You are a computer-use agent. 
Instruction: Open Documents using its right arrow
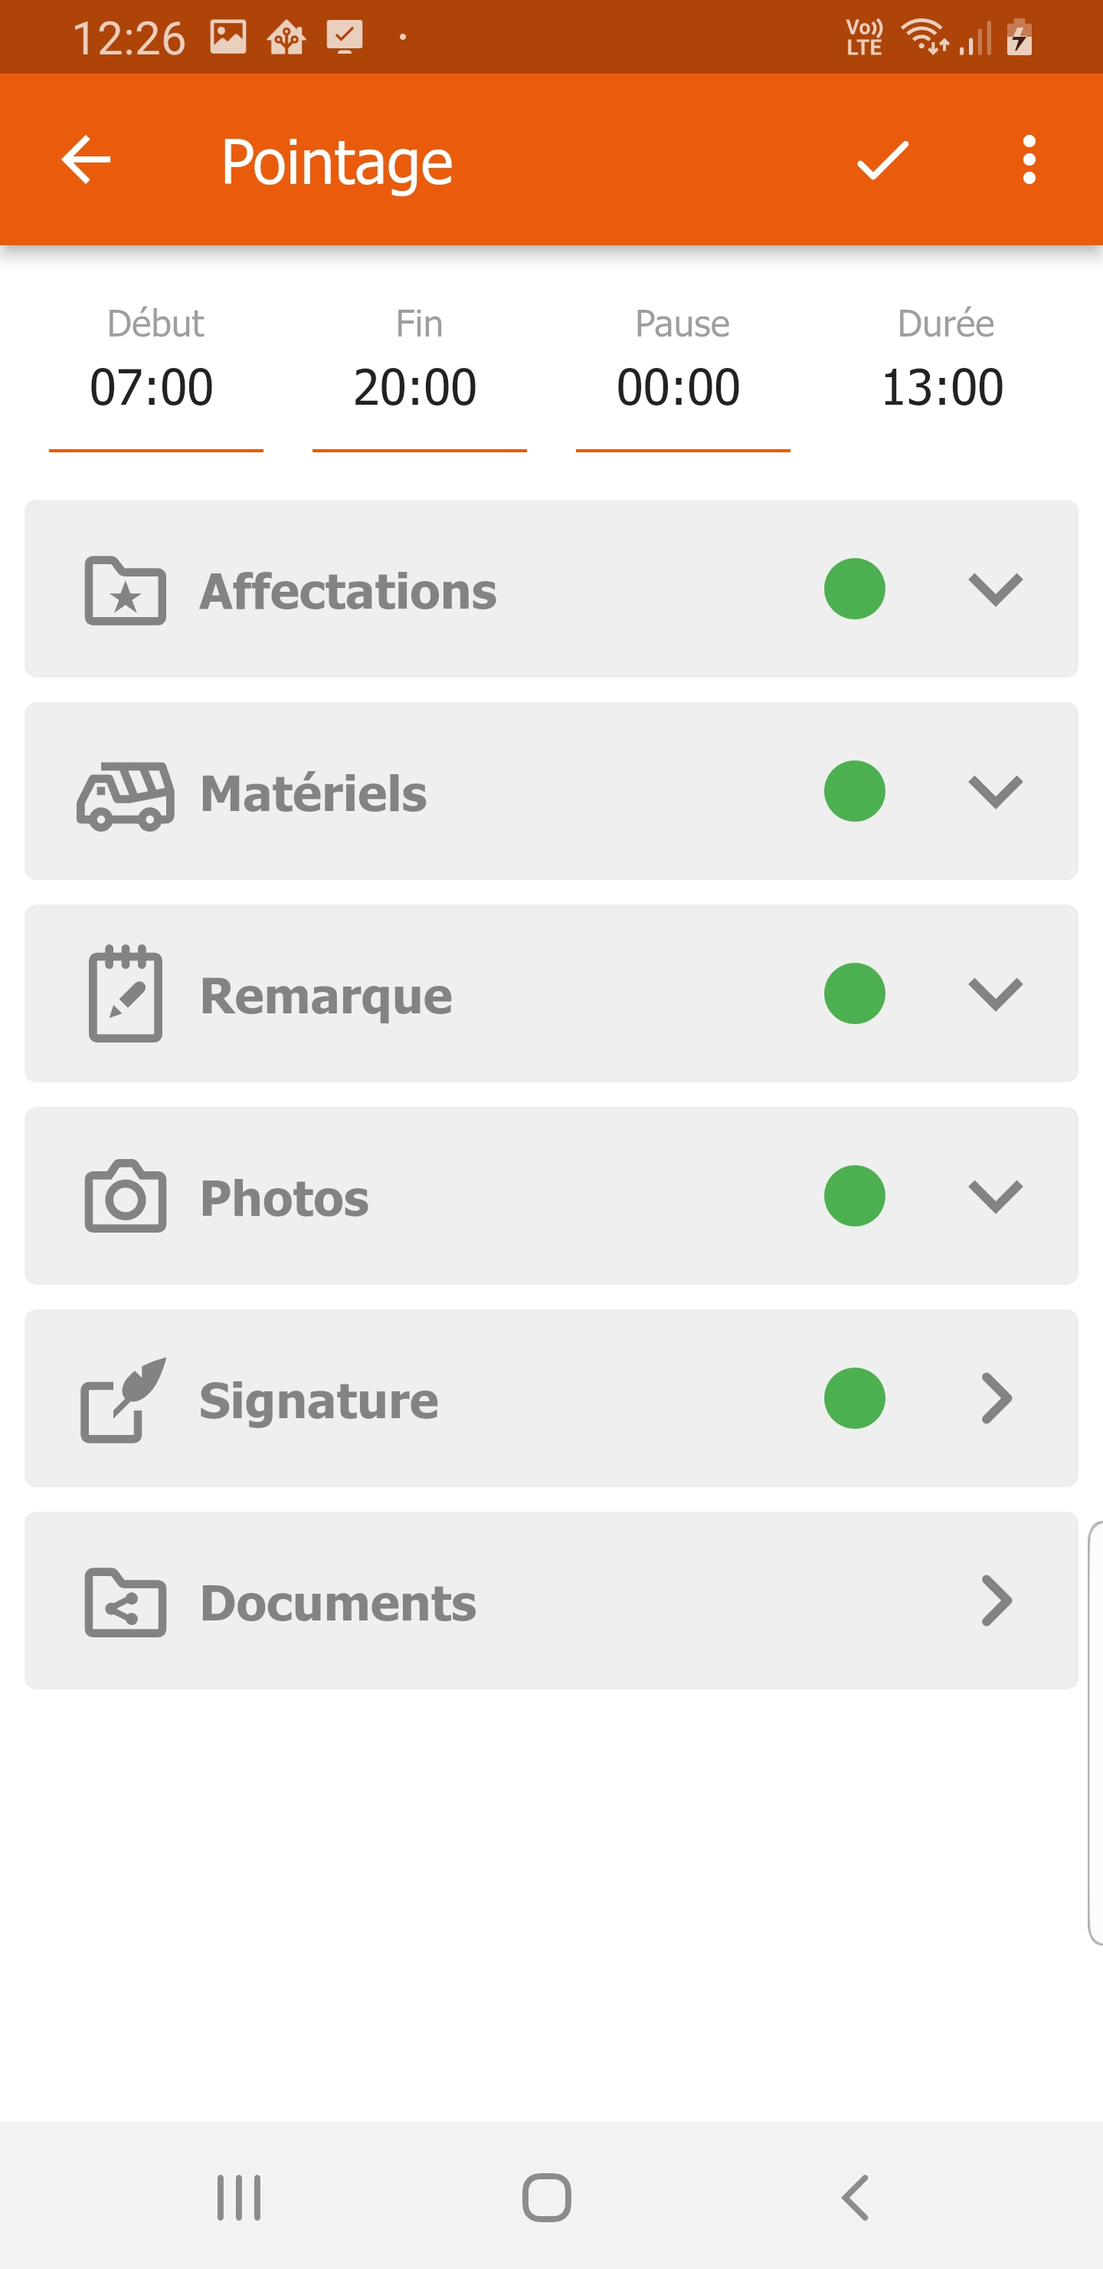(996, 1601)
